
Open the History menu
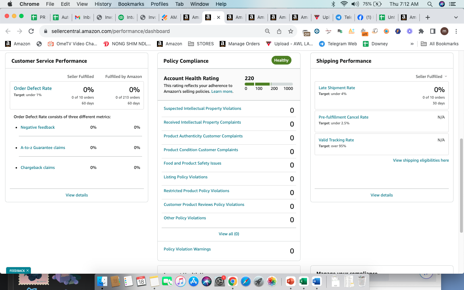click(103, 4)
